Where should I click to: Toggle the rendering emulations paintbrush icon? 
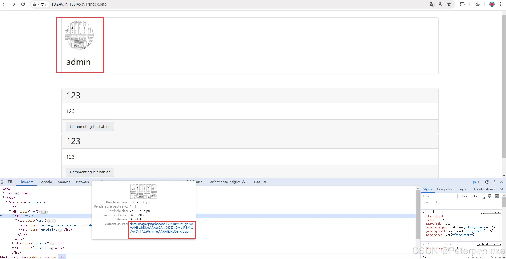pyautogui.click(x=490, y=196)
